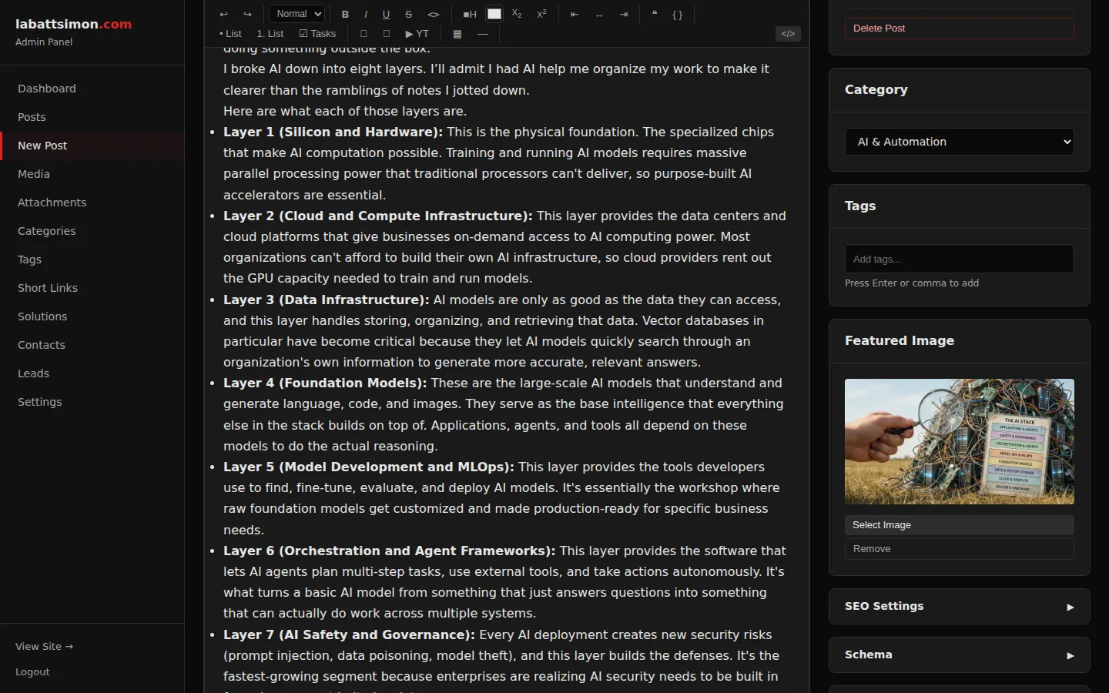Switch to HTML view with the </> button
The height and width of the screenshot is (693, 1109).
pyautogui.click(x=787, y=34)
